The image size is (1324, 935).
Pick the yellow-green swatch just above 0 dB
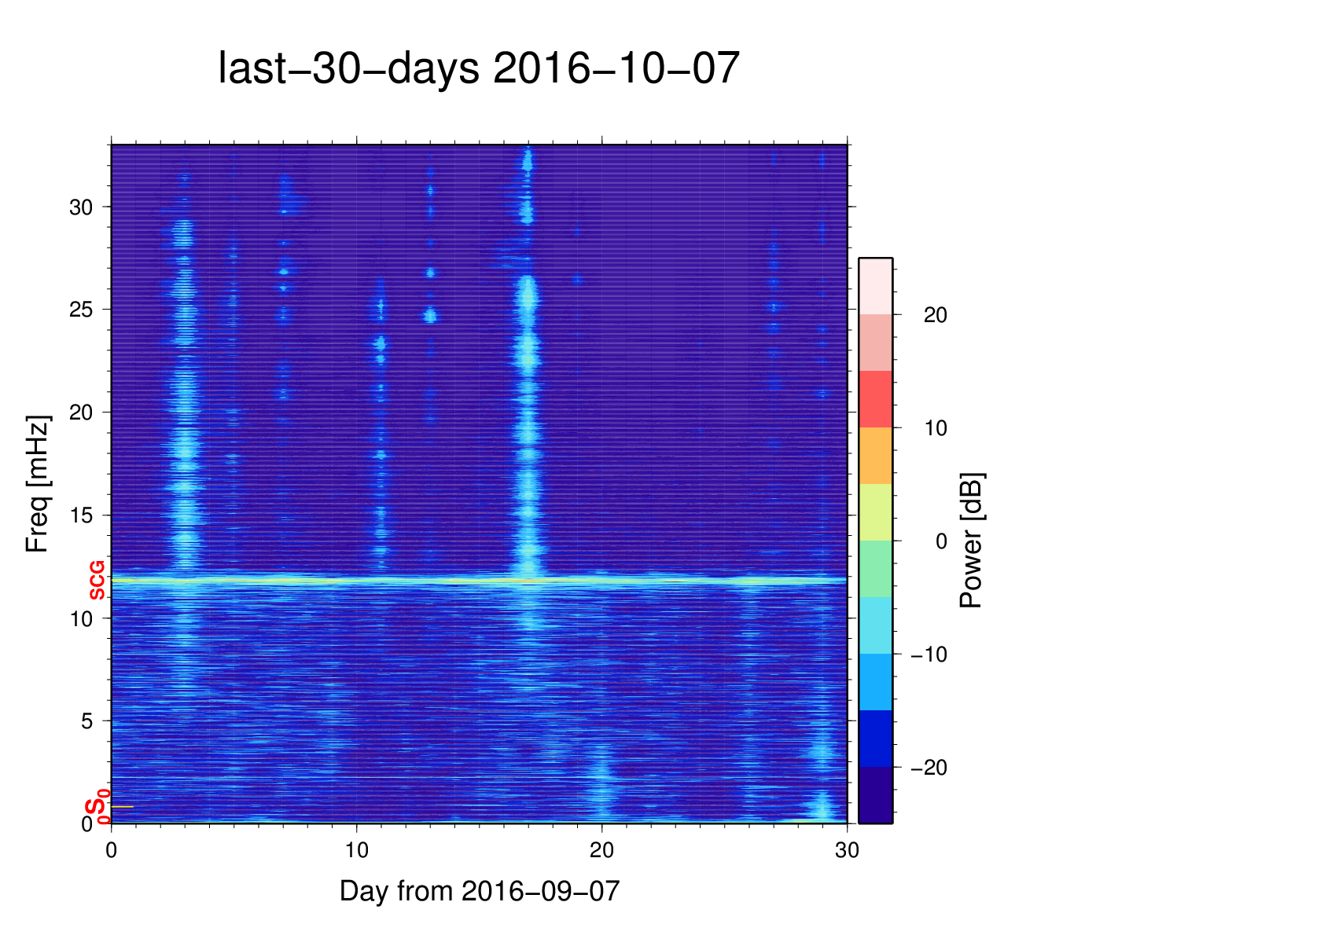point(875,512)
